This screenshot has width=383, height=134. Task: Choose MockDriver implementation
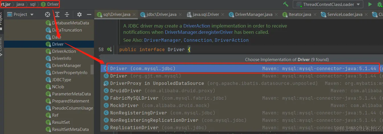242,106
